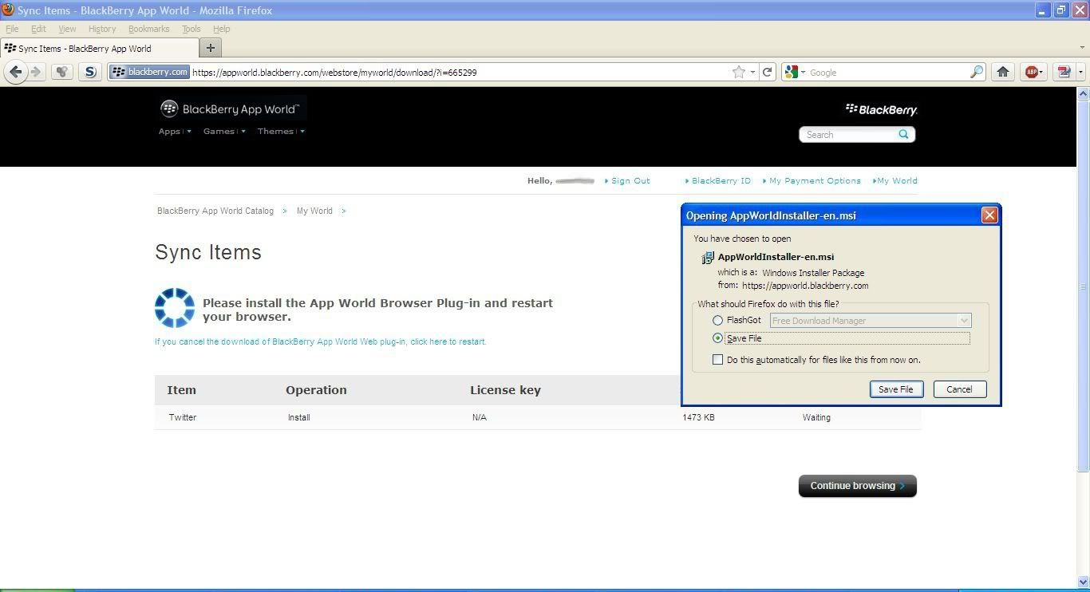Click the BlackBerry brand logo on the header
The height and width of the screenshot is (592, 1090).
coord(881,109)
